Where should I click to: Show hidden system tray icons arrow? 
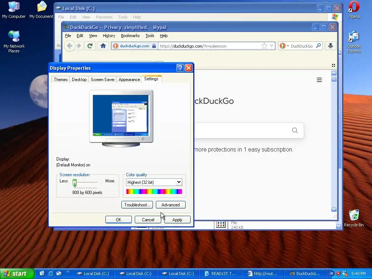coord(332,273)
